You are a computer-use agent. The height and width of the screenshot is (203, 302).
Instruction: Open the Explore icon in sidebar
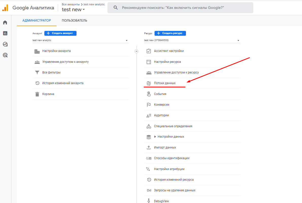coord(5,44)
